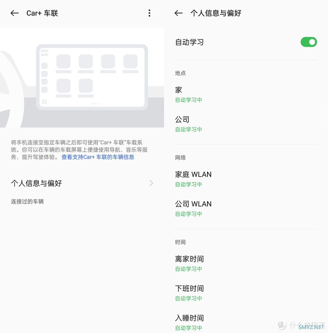Toggle the 自动学习 switch off
Image resolution: width=328 pixels, height=333 pixels.
(309, 42)
